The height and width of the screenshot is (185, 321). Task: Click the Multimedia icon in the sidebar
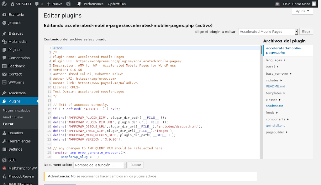point(4,42)
